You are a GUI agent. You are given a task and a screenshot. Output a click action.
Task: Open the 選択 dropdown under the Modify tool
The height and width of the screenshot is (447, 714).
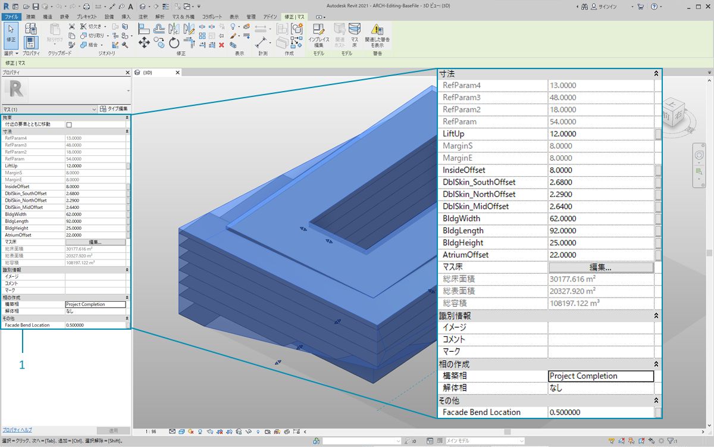click(11, 53)
